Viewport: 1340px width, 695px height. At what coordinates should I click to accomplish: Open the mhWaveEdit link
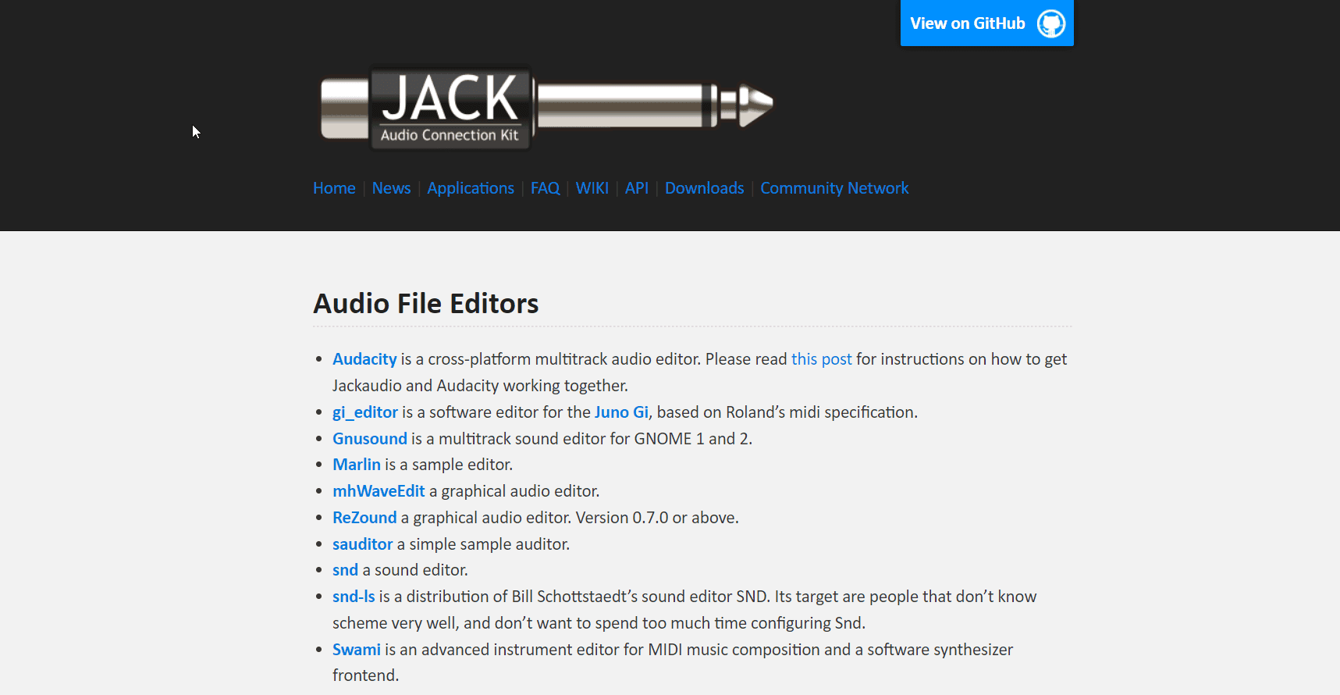pyautogui.click(x=379, y=491)
